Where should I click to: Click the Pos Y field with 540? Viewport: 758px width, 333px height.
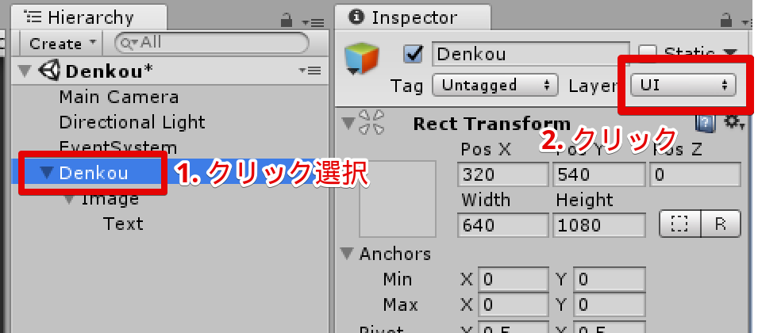click(x=598, y=174)
